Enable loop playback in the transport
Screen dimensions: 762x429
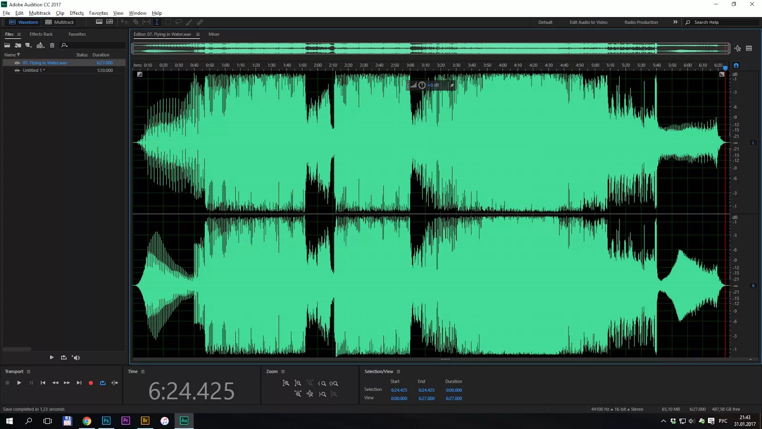tap(102, 383)
